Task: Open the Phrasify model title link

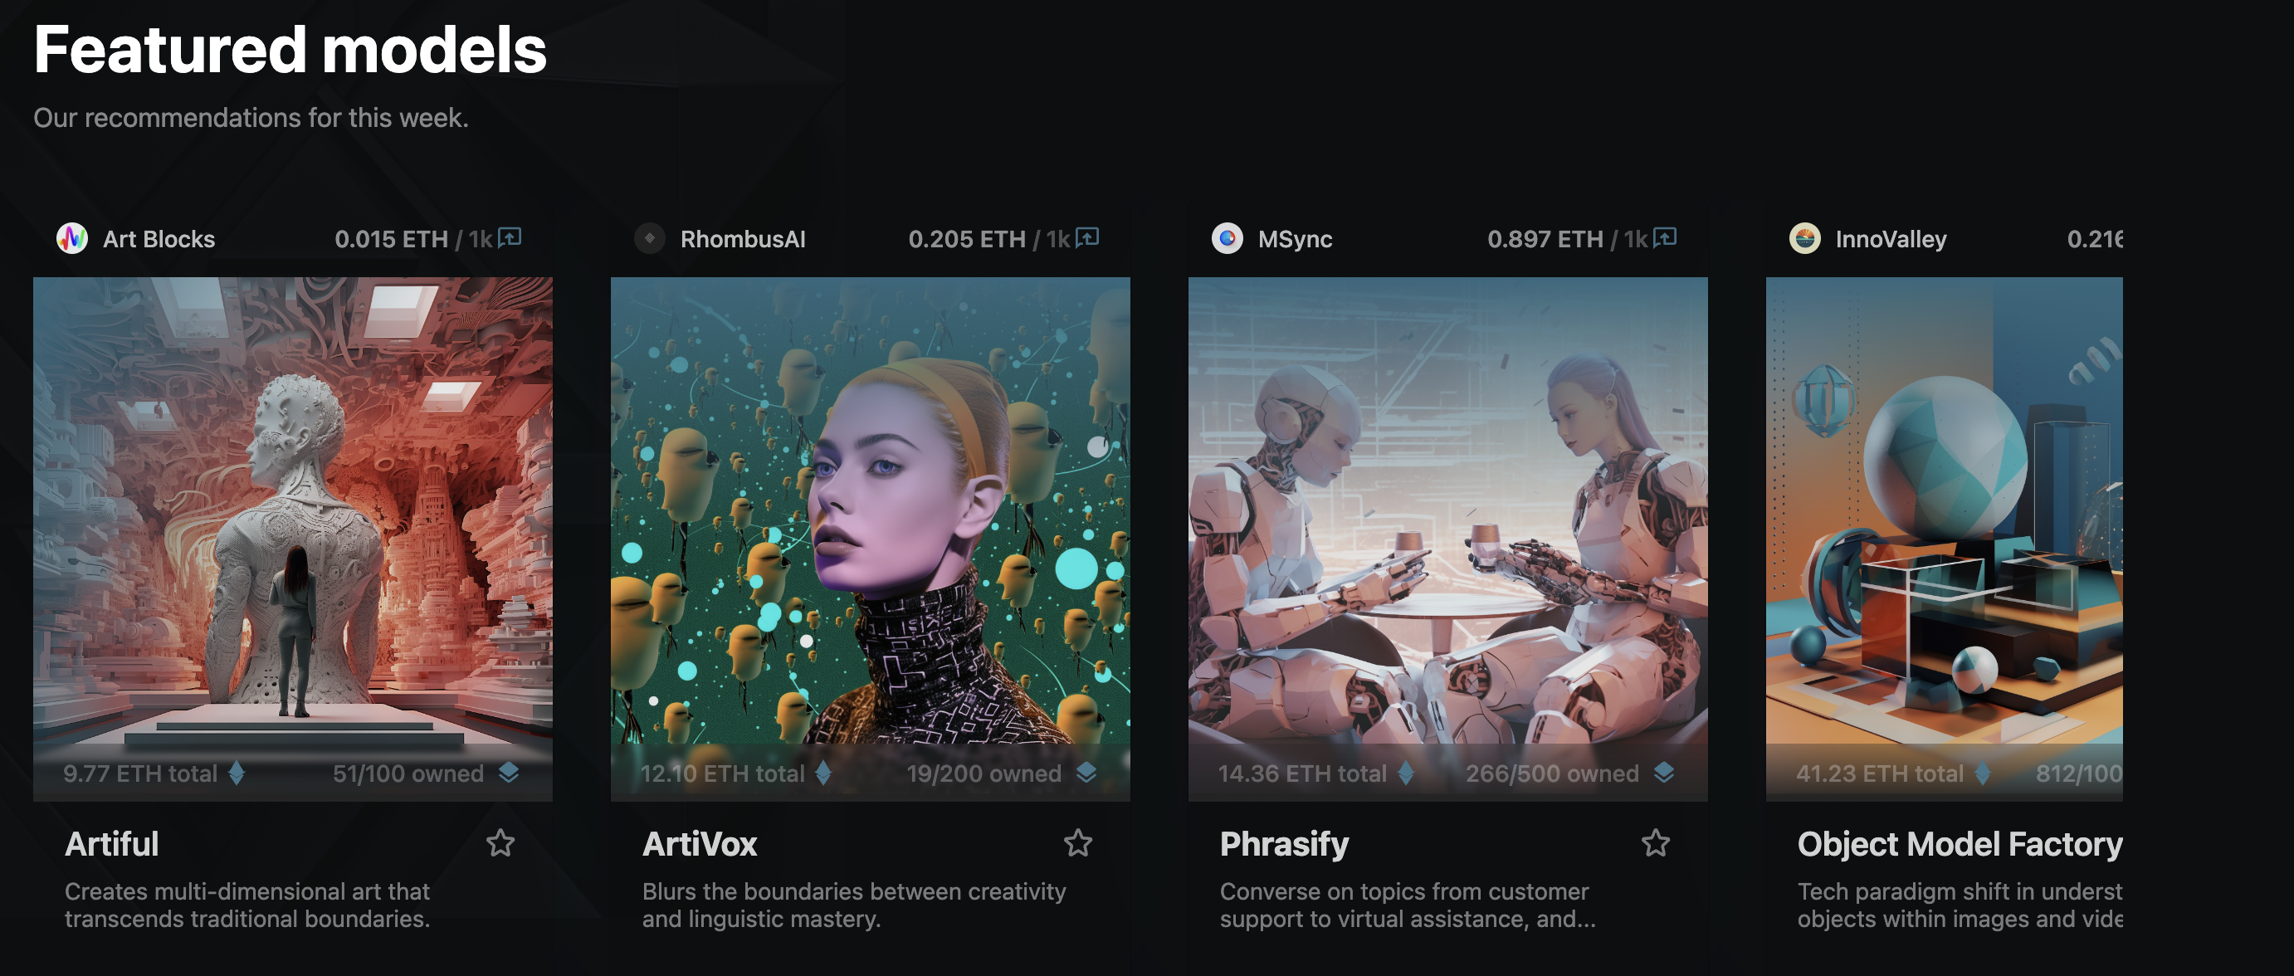Action: point(1284,844)
